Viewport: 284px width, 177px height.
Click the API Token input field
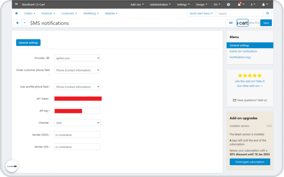77,99
